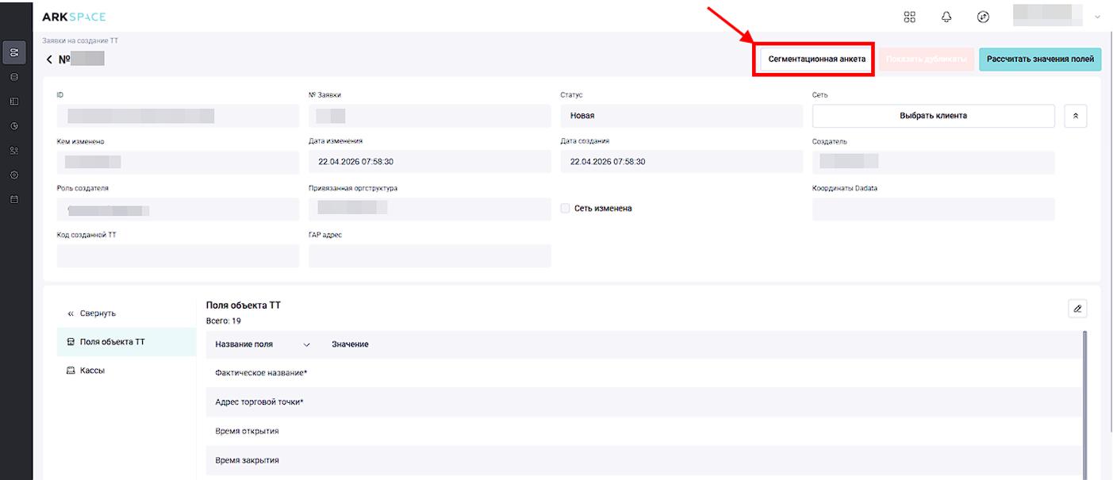Image resolution: width=1113 pixels, height=480 pixels.
Task: Click the layout panel icon in sidebar
Action: point(15,102)
